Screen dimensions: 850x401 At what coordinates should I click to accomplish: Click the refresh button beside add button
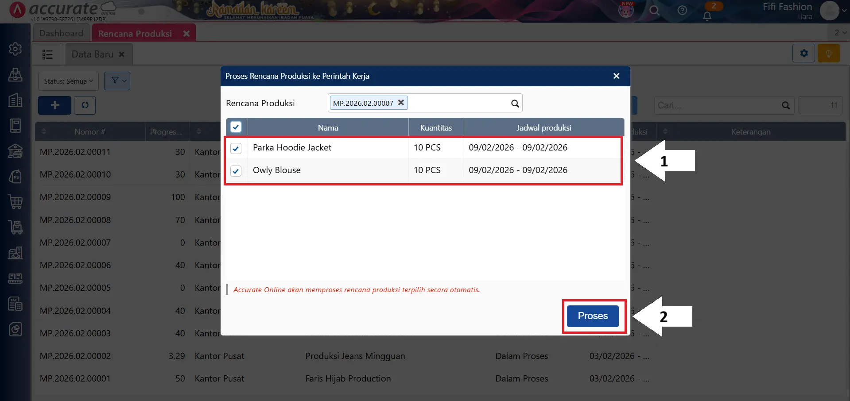(x=85, y=105)
